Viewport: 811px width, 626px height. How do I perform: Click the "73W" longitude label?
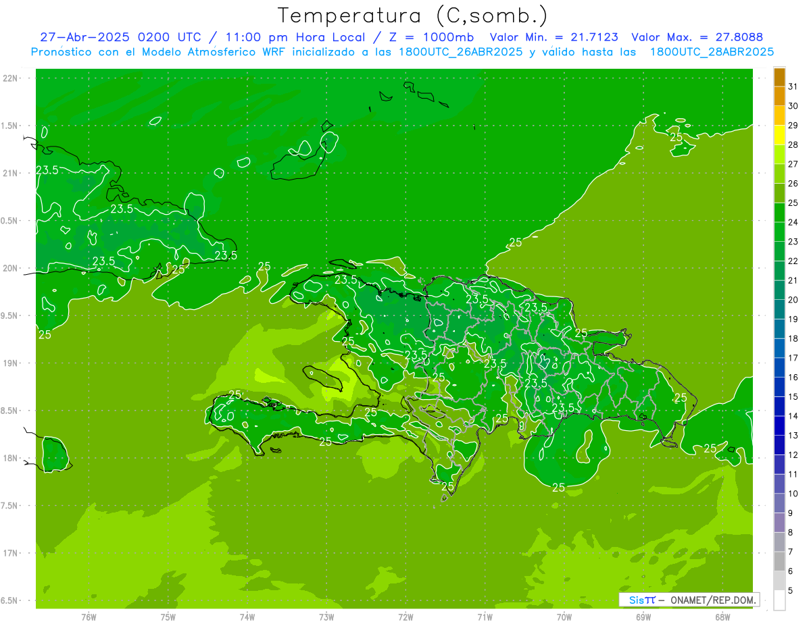326,617
